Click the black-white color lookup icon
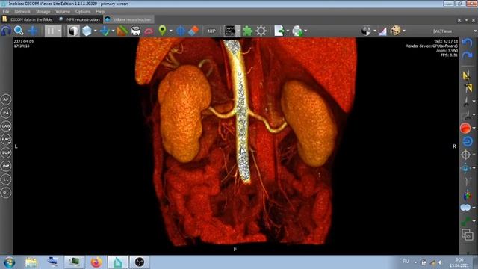 [x=366, y=31]
